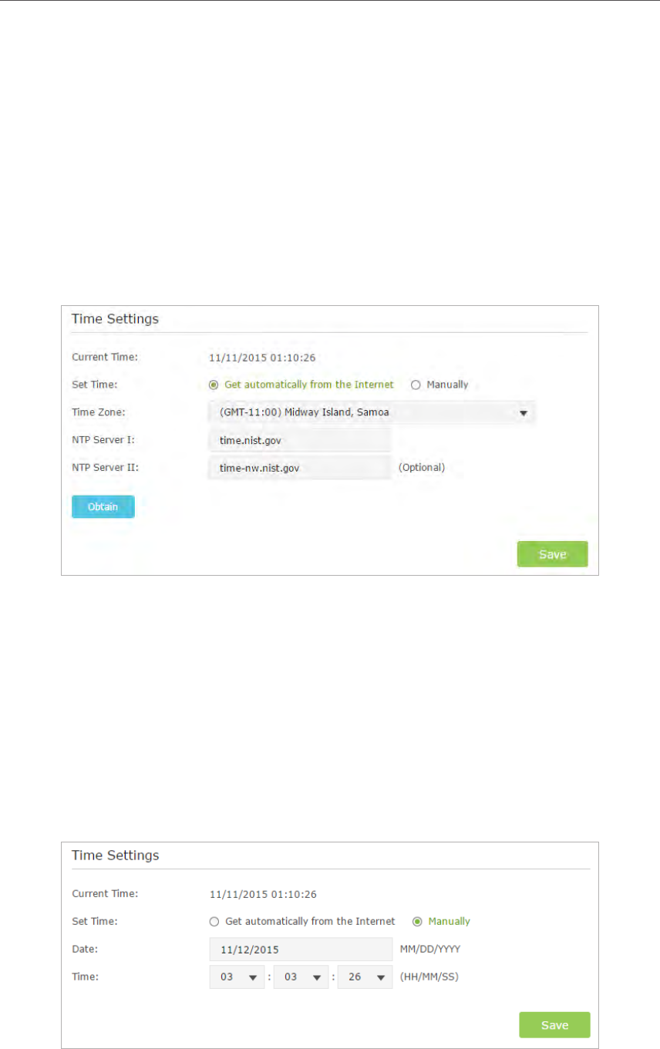
Task: Open the seconds dropdown showing 26
Action: pyautogui.click(x=365, y=977)
